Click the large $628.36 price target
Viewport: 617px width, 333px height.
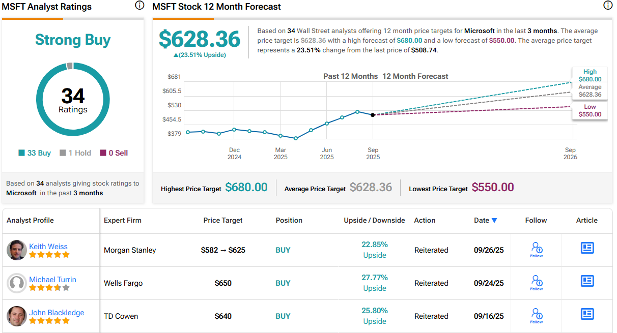200,39
